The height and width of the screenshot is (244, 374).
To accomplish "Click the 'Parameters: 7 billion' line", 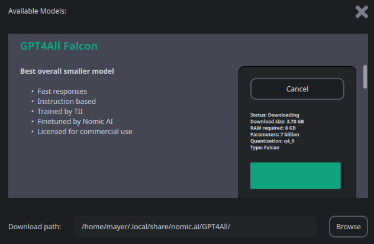I will pos(275,135).
